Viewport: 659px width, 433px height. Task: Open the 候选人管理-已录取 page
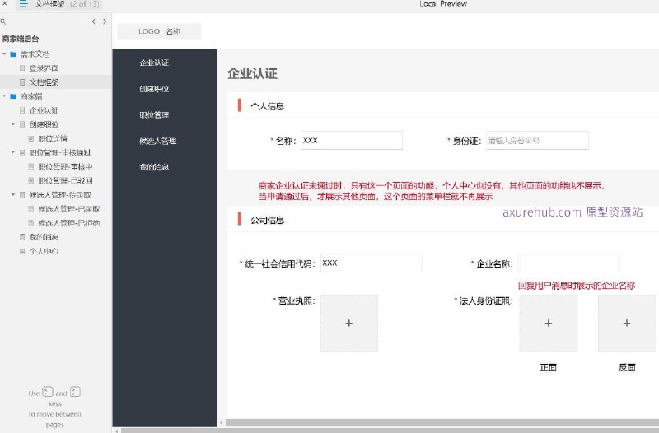tap(69, 209)
